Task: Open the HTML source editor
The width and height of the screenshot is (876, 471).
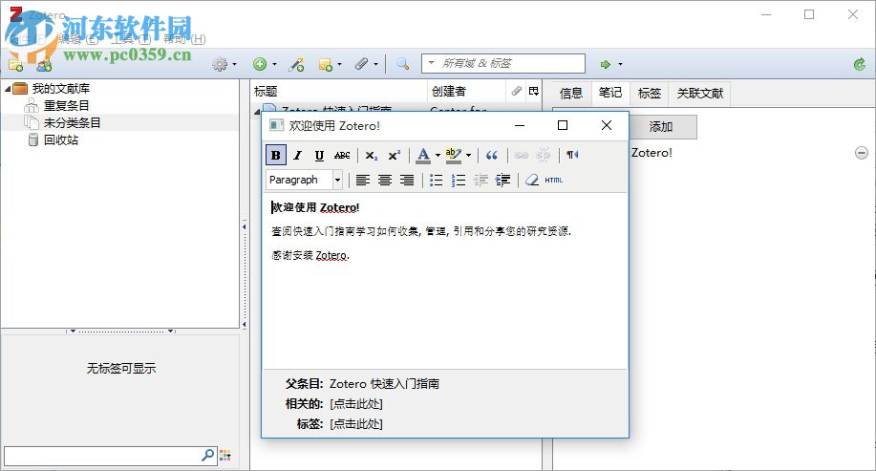Action: tap(554, 180)
